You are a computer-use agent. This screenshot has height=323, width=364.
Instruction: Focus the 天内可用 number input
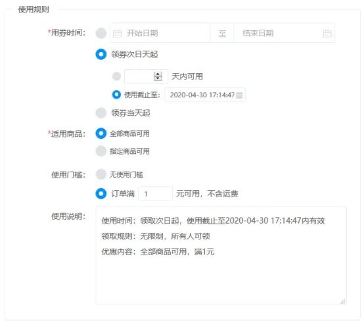click(147, 76)
